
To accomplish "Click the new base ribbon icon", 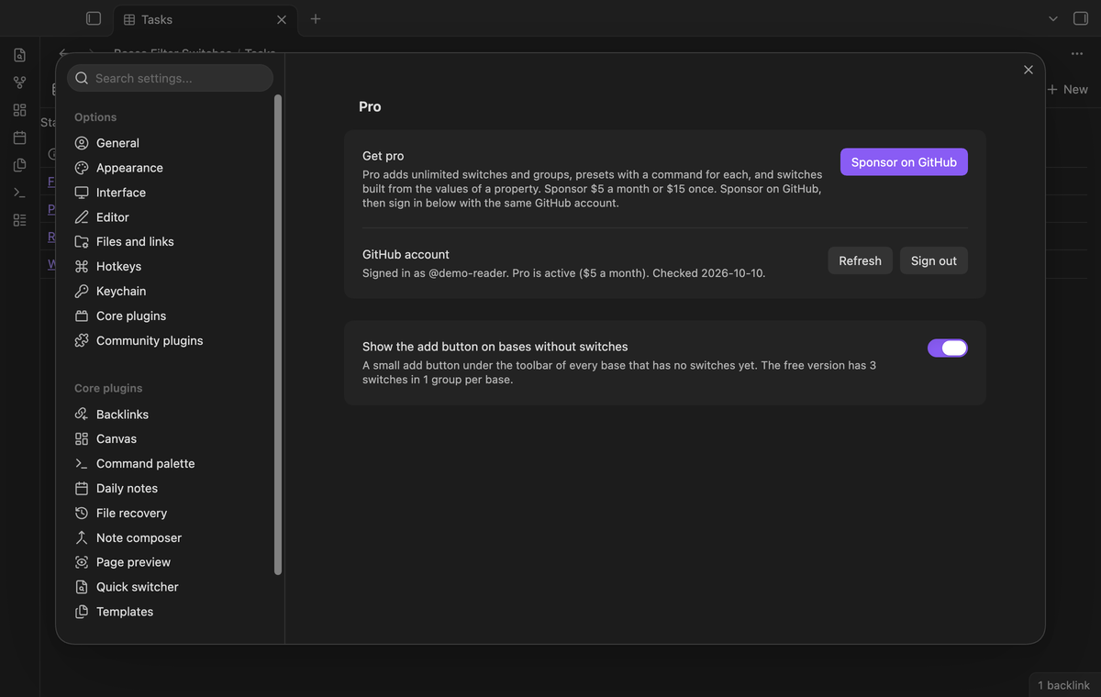I will coord(20,220).
